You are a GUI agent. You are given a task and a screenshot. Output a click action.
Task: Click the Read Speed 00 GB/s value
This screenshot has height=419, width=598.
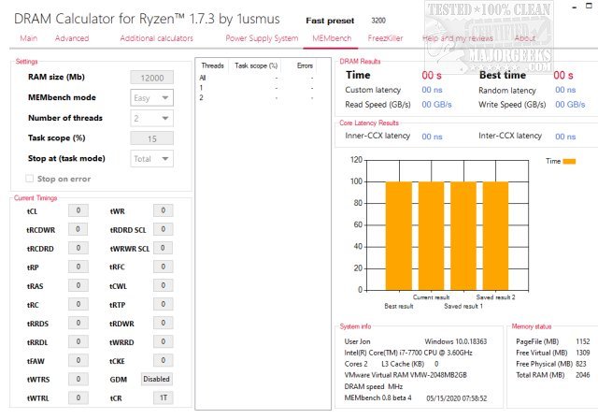[436, 105]
